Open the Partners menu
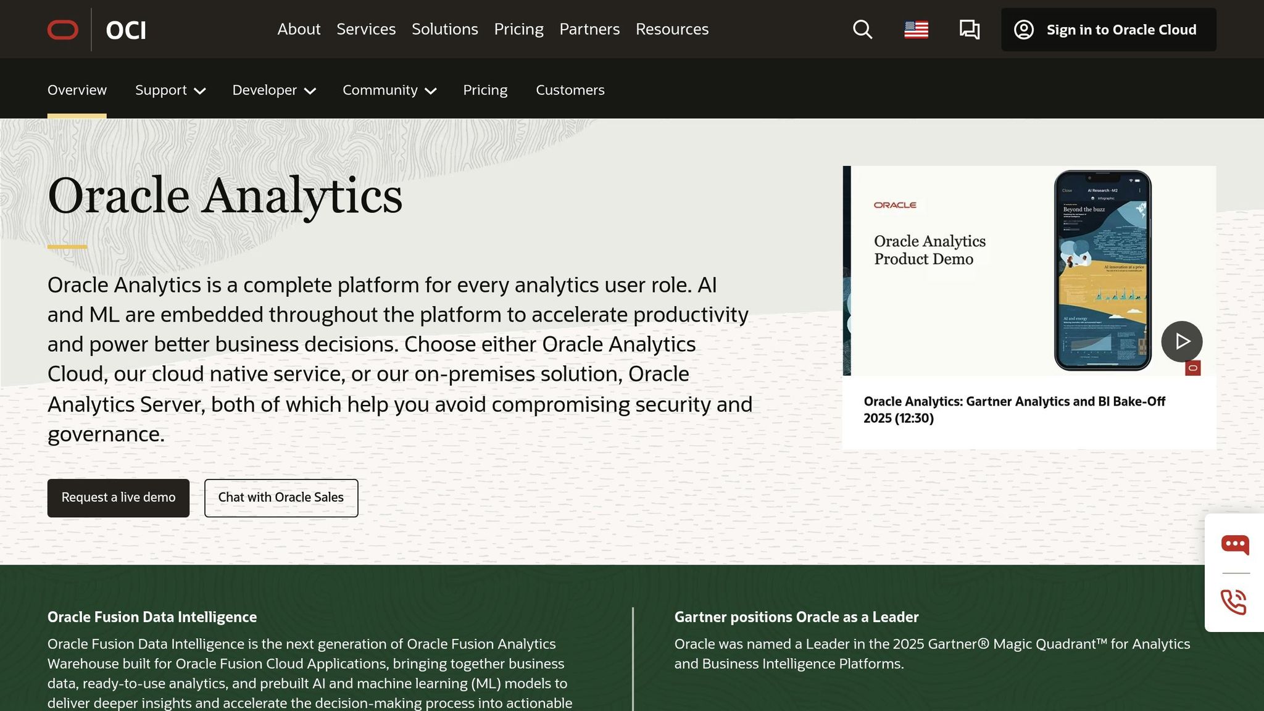This screenshot has height=711, width=1264. click(x=589, y=29)
